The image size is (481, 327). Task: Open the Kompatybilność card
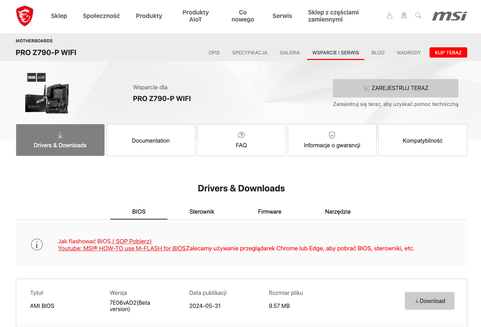[423, 140]
